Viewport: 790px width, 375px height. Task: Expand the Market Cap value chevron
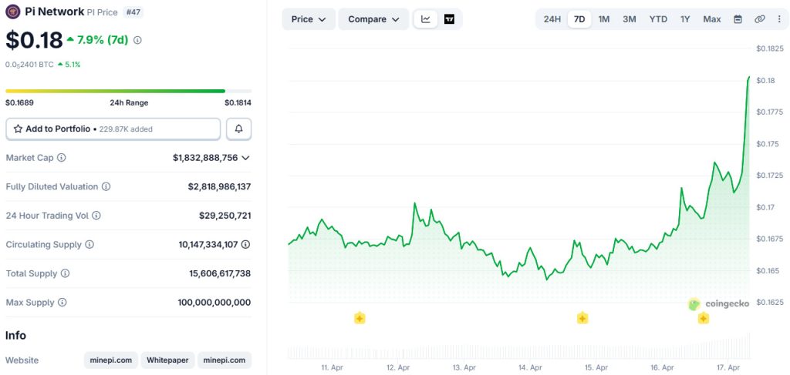[x=245, y=158]
